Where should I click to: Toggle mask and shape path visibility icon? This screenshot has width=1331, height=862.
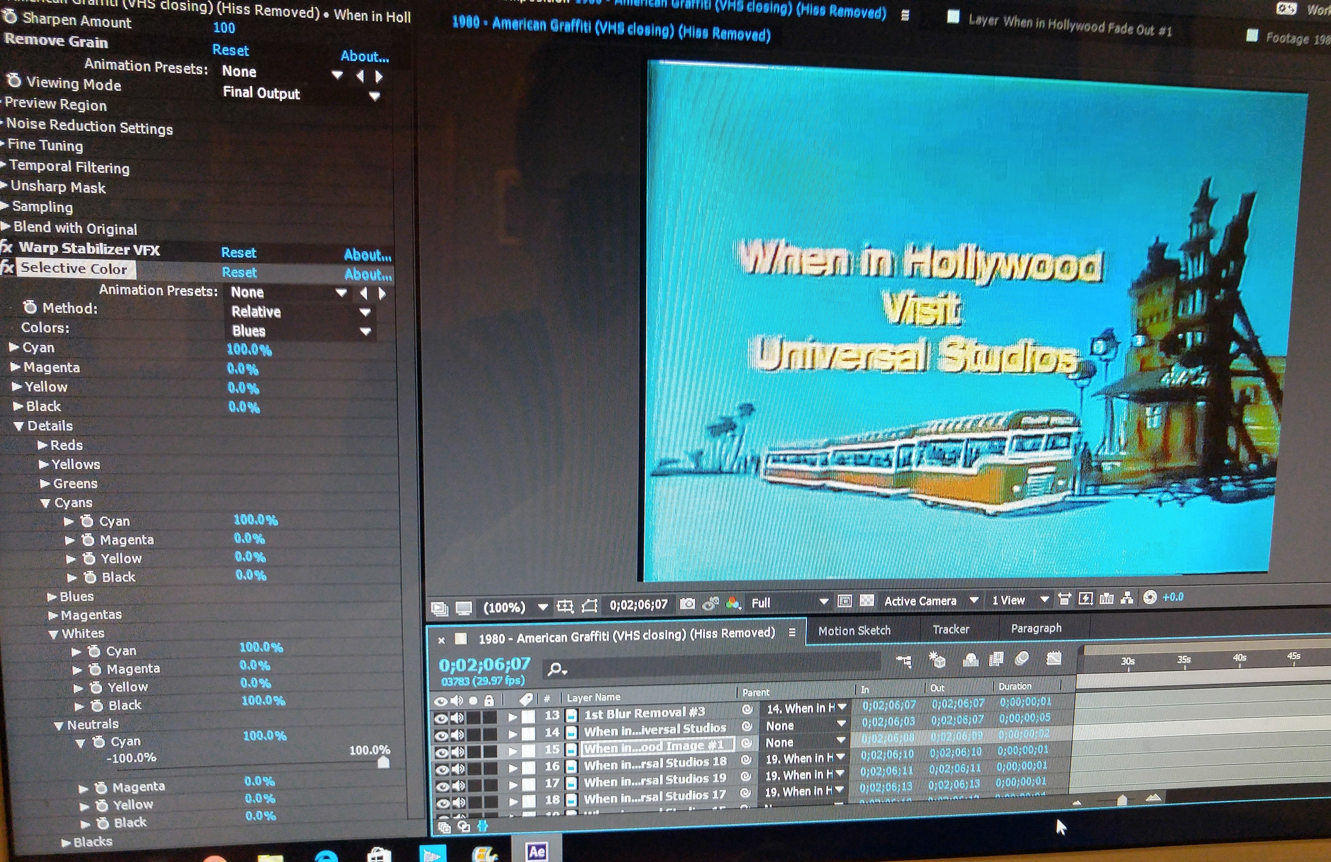590,606
